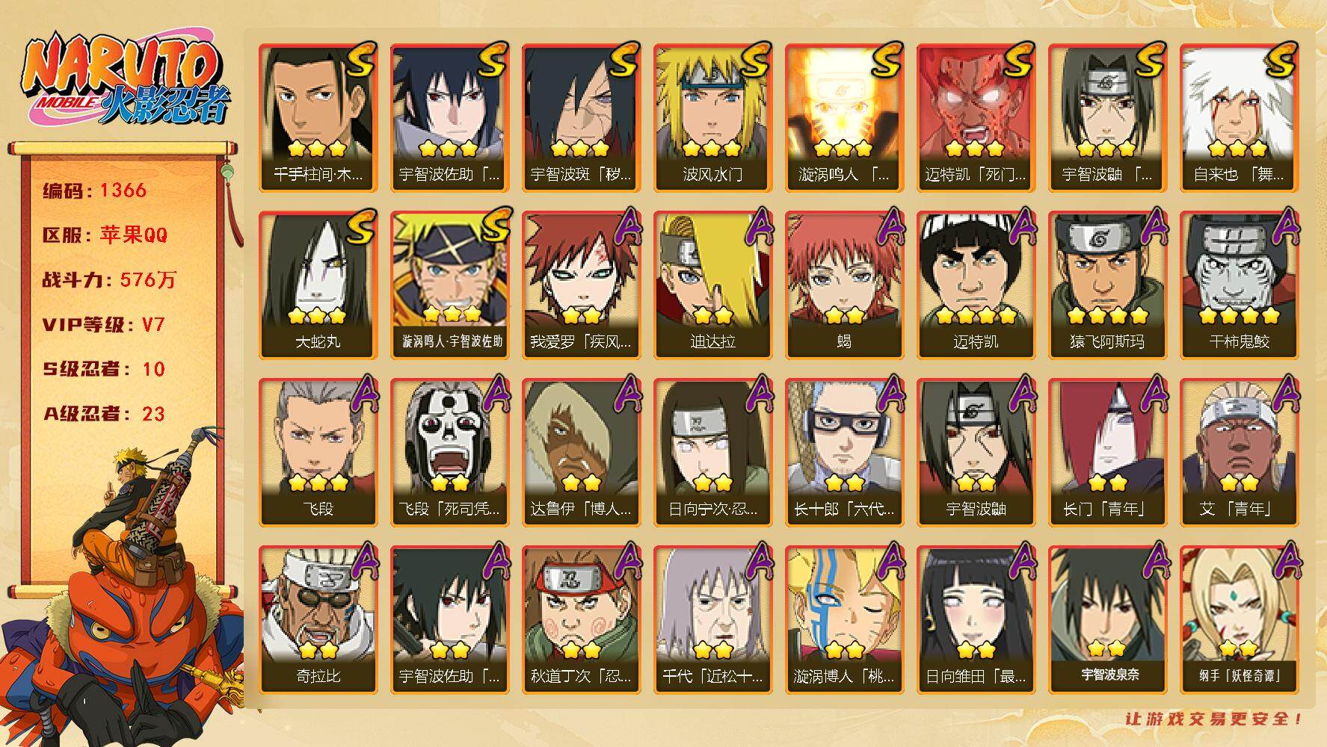Select the 编码: 1366 text
The height and width of the screenshot is (747, 1327).
[x=94, y=190]
